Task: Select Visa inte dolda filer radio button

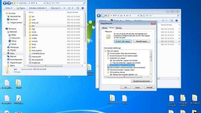Action: point(111,63)
